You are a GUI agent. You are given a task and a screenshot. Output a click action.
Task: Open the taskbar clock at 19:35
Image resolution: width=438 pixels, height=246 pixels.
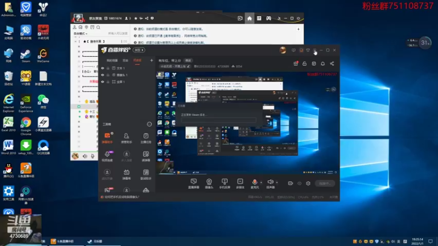pos(417,241)
